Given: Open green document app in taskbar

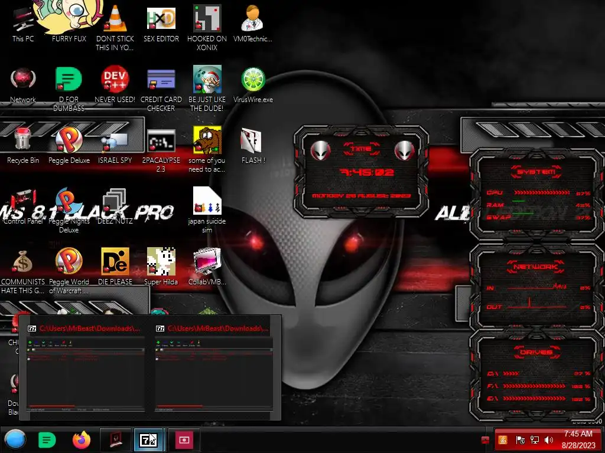Looking at the screenshot, I should click(x=47, y=439).
